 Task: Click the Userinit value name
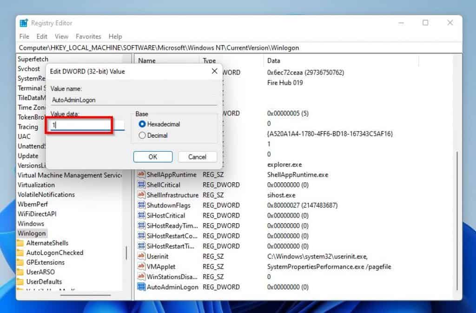point(157,256)
